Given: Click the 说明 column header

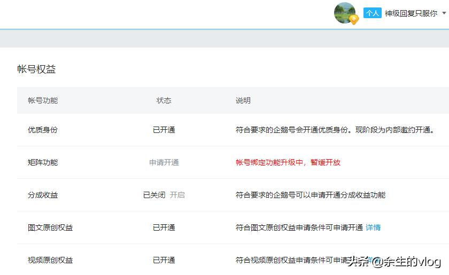Looking at the screenshot, I should [243, 100].
